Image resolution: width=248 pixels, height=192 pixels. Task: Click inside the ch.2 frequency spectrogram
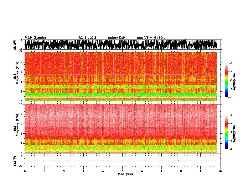pyautogui.click(x=121, y=129)
